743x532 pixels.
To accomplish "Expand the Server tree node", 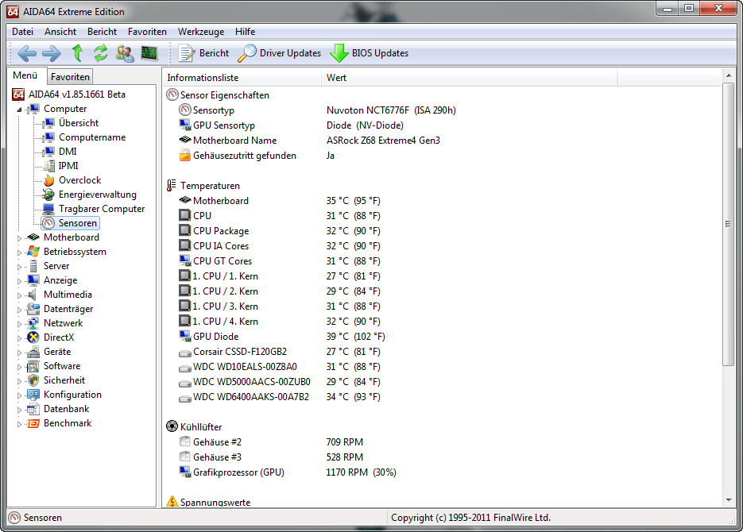I will [x=19, y=267].
